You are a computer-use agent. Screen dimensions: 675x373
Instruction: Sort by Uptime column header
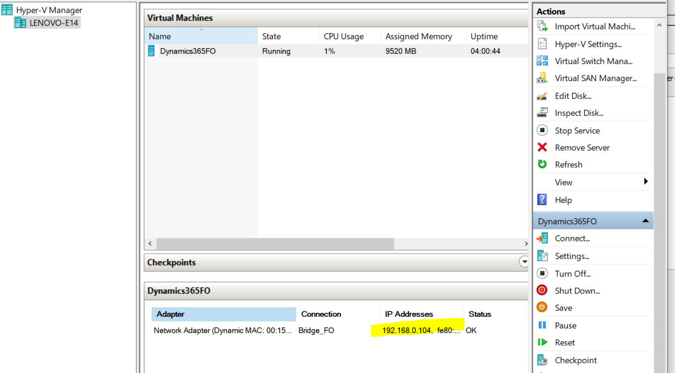click(497, 36)
